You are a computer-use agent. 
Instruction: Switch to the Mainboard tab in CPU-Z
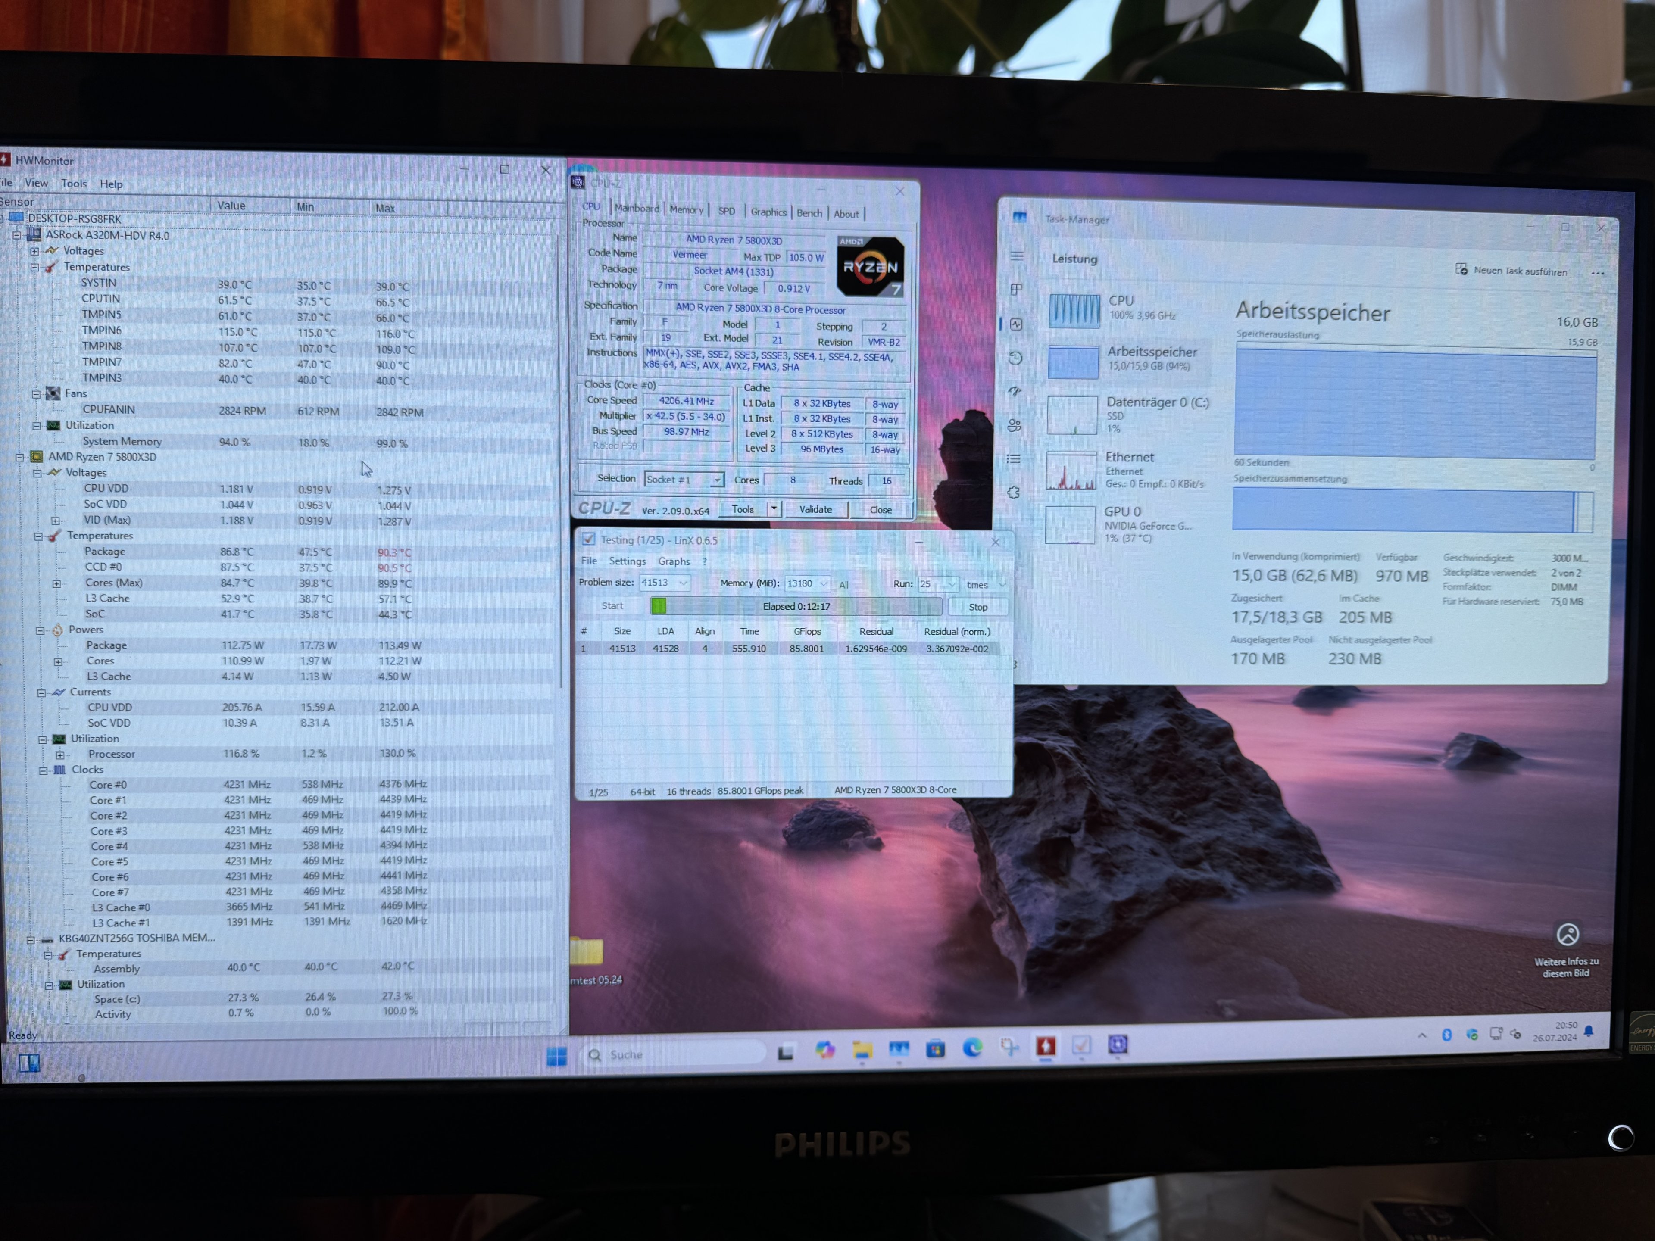637,209
